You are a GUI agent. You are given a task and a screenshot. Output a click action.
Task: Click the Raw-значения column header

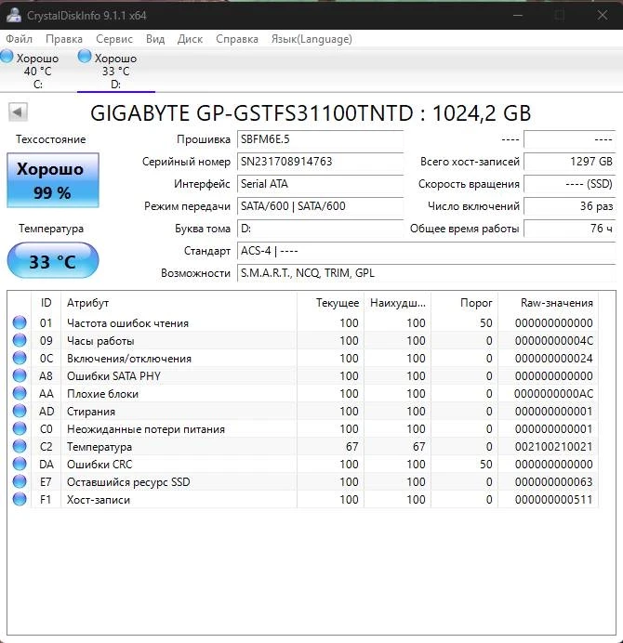pyautogui.click(x=549, y=303)
